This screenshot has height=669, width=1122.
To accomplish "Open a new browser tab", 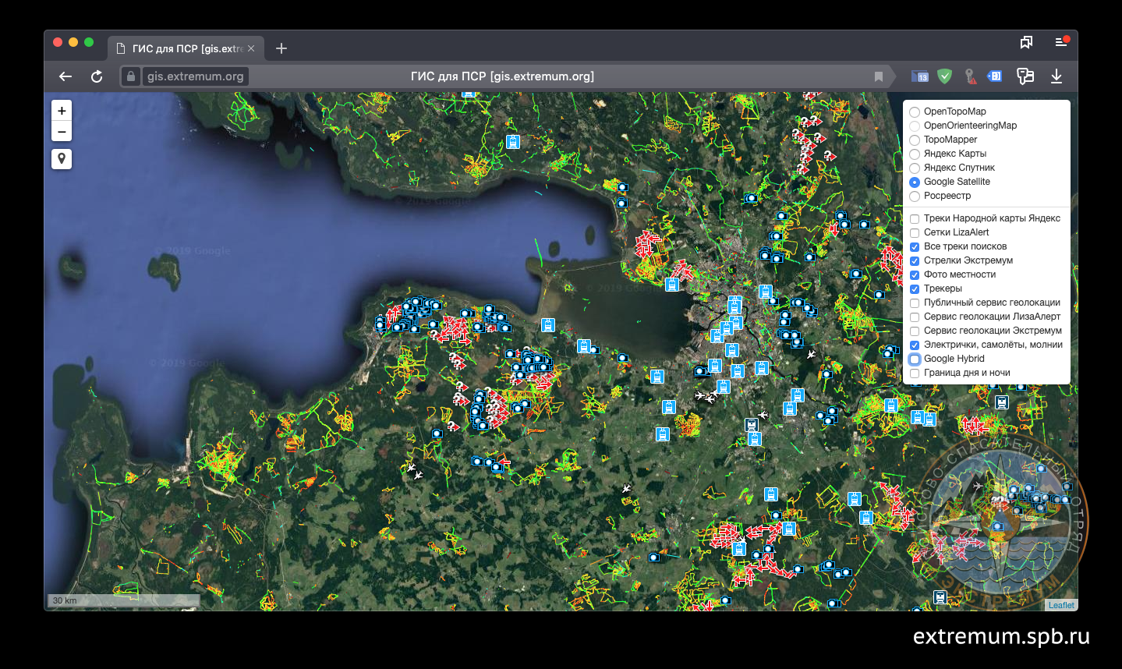I will click(281, 48).
